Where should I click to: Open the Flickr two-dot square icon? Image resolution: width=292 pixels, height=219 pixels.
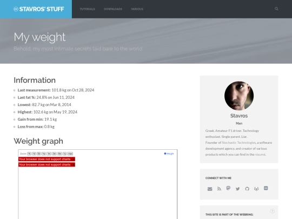pos(266,188)
